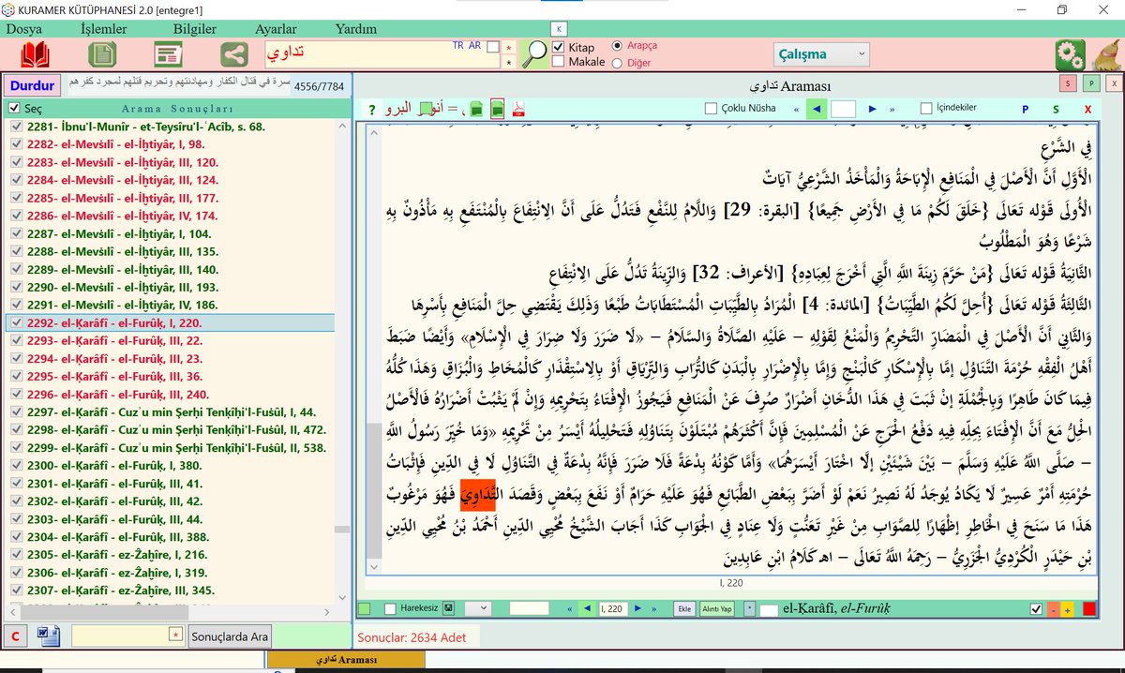Jump to last page in top navigator
Screen dimensions: 1125x673
(892, 109)
